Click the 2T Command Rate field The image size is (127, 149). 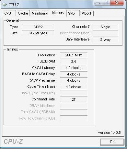[74, 99]
